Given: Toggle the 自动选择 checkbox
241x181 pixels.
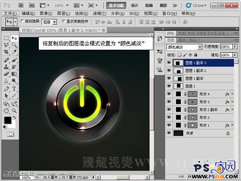Looking at the screenshot, I should [x=22, y=21].
